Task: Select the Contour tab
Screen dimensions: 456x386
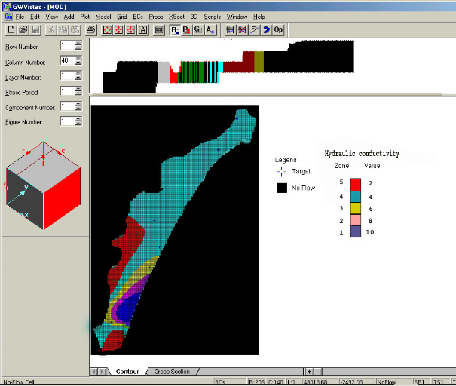Action: (x=127, y=372)
